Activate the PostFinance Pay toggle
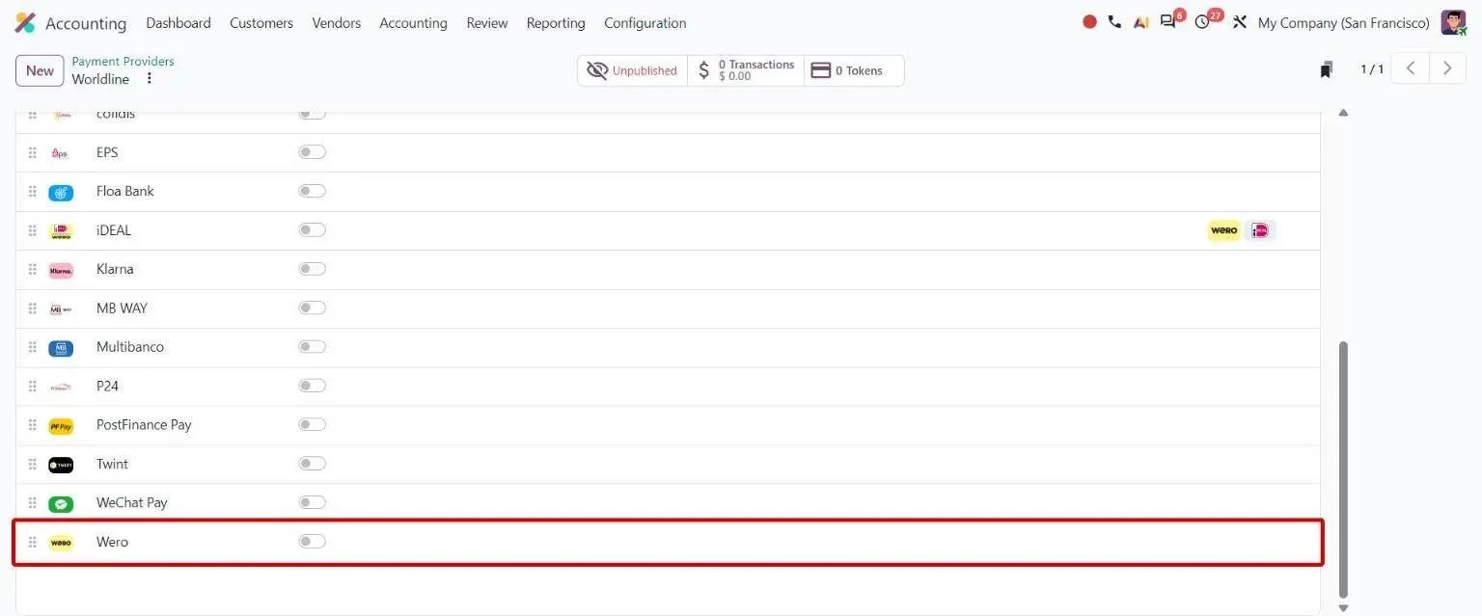 click(x=312, y=424)
